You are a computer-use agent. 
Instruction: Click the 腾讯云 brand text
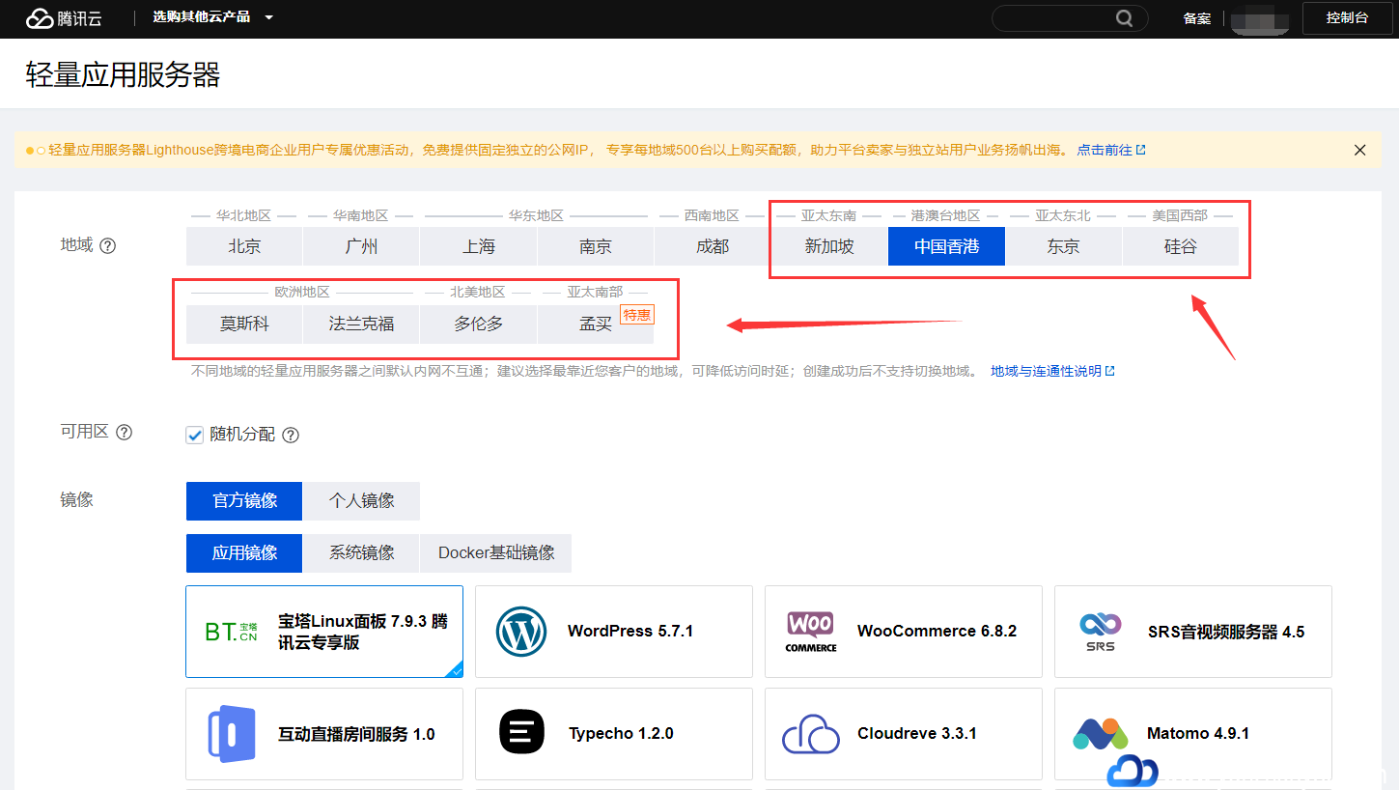coord(80,18)
